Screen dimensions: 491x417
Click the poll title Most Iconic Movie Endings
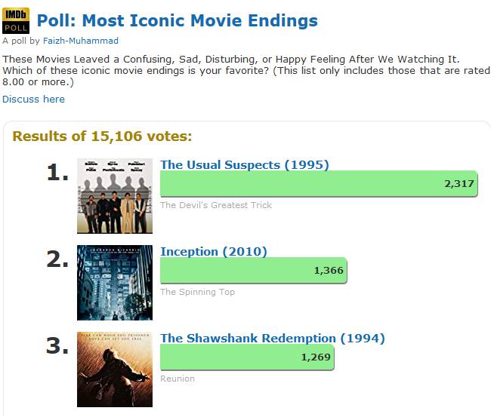tap(178, 20)
